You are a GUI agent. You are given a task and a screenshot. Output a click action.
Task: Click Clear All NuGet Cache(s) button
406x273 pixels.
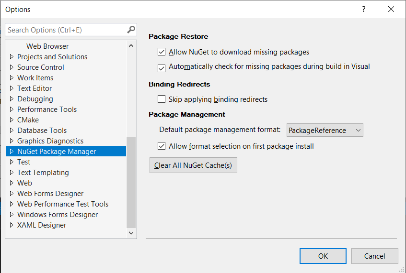coord(193,165)
